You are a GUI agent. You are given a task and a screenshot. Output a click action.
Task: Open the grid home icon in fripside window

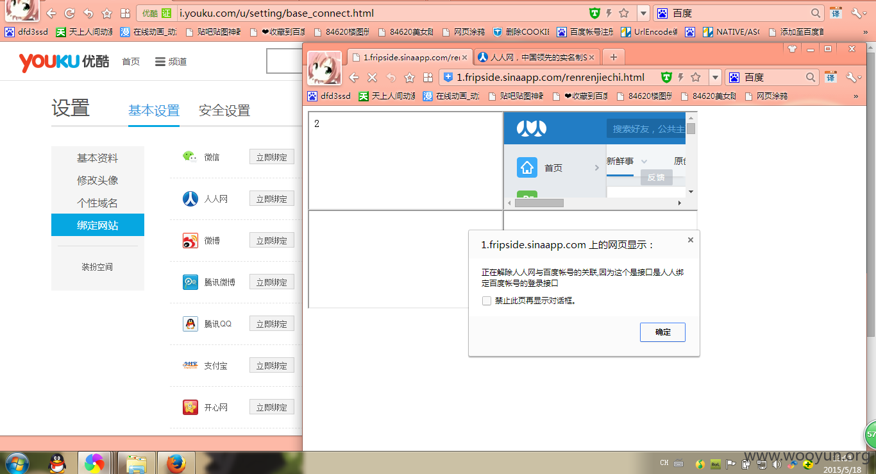[x=428, y=78]
